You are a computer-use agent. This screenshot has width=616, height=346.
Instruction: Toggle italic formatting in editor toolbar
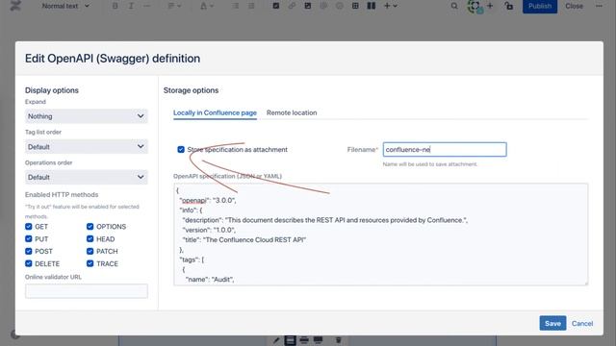pyautogui.click(x=131, y=6)
